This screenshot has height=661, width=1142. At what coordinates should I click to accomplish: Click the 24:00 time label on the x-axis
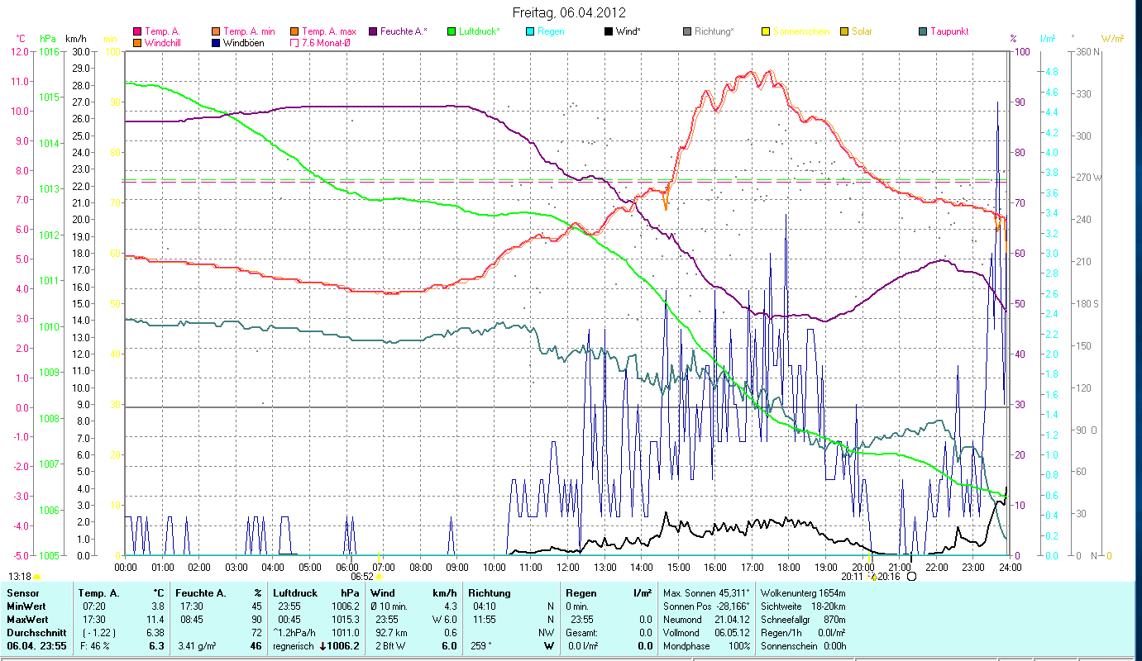coord(1010,568)
